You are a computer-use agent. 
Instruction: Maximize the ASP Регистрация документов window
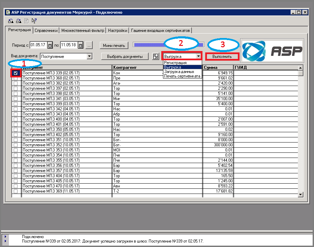pyautogui.click(x=299, y=12)
